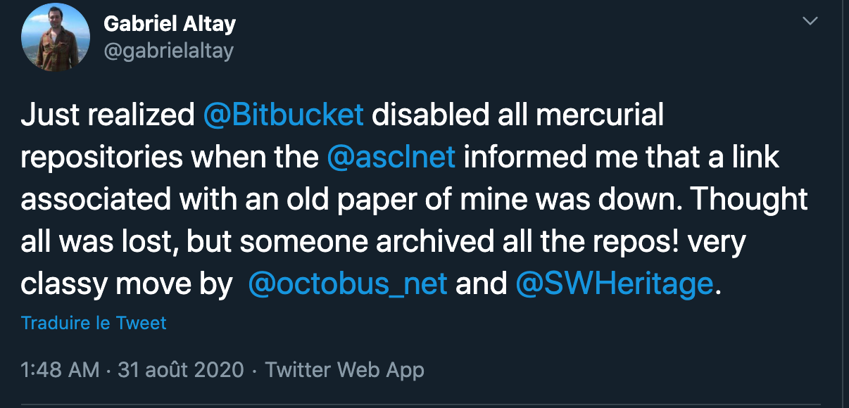
Task: Go to the @SWHeritage mention
Action: click(615, 284)
